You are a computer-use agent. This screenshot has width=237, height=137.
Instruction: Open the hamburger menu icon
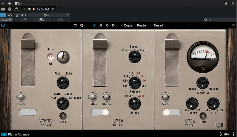[x=233, y=25]
